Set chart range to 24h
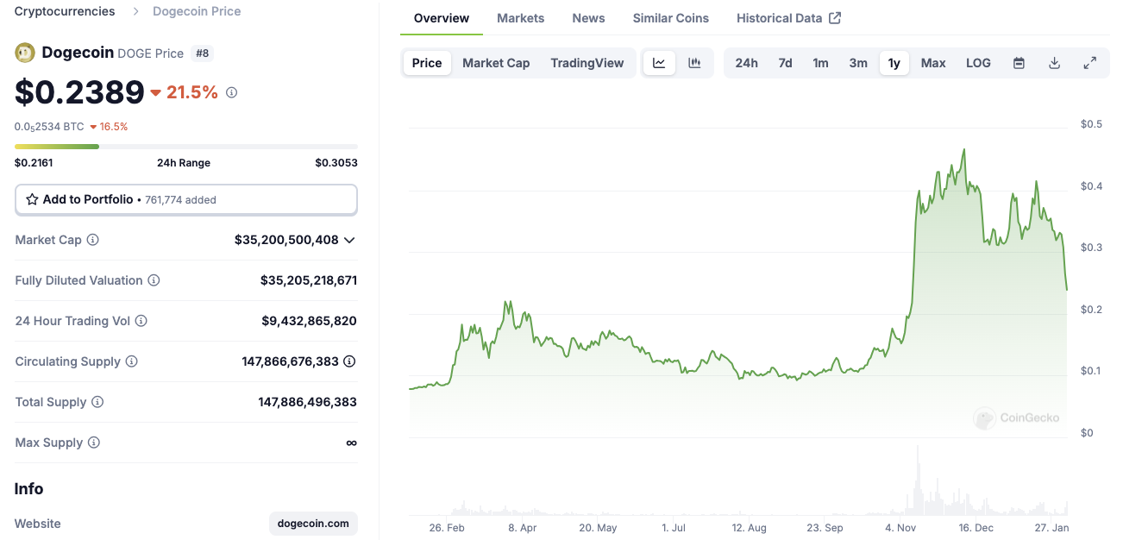This screenshot has height=540, width=1123. (747, 63)
